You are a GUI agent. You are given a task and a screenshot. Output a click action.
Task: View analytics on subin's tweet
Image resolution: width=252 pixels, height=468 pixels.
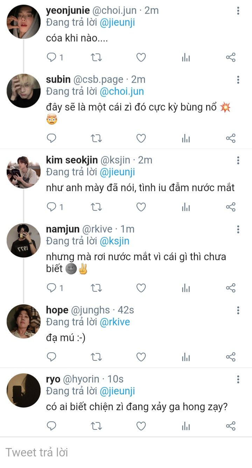click(186, 138)
